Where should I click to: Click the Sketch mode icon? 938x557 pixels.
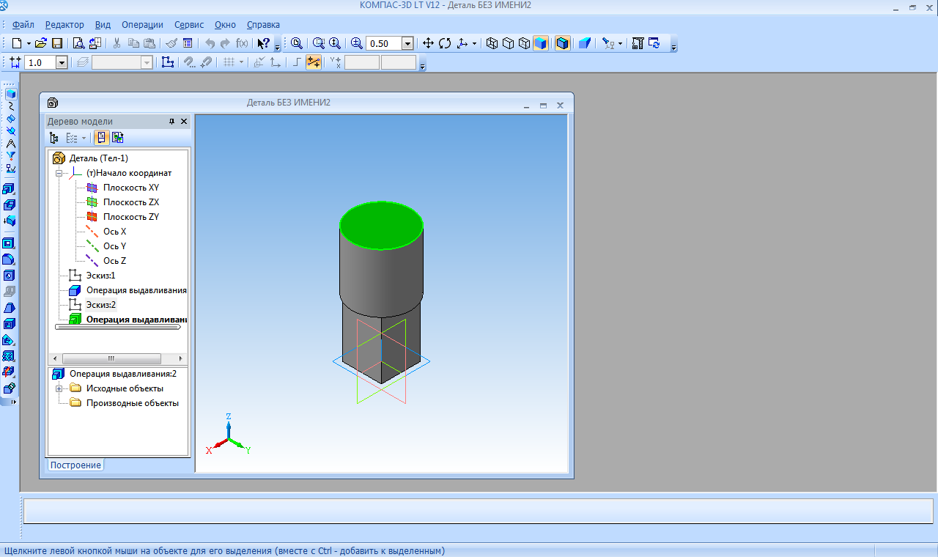(x=167, y=63)
